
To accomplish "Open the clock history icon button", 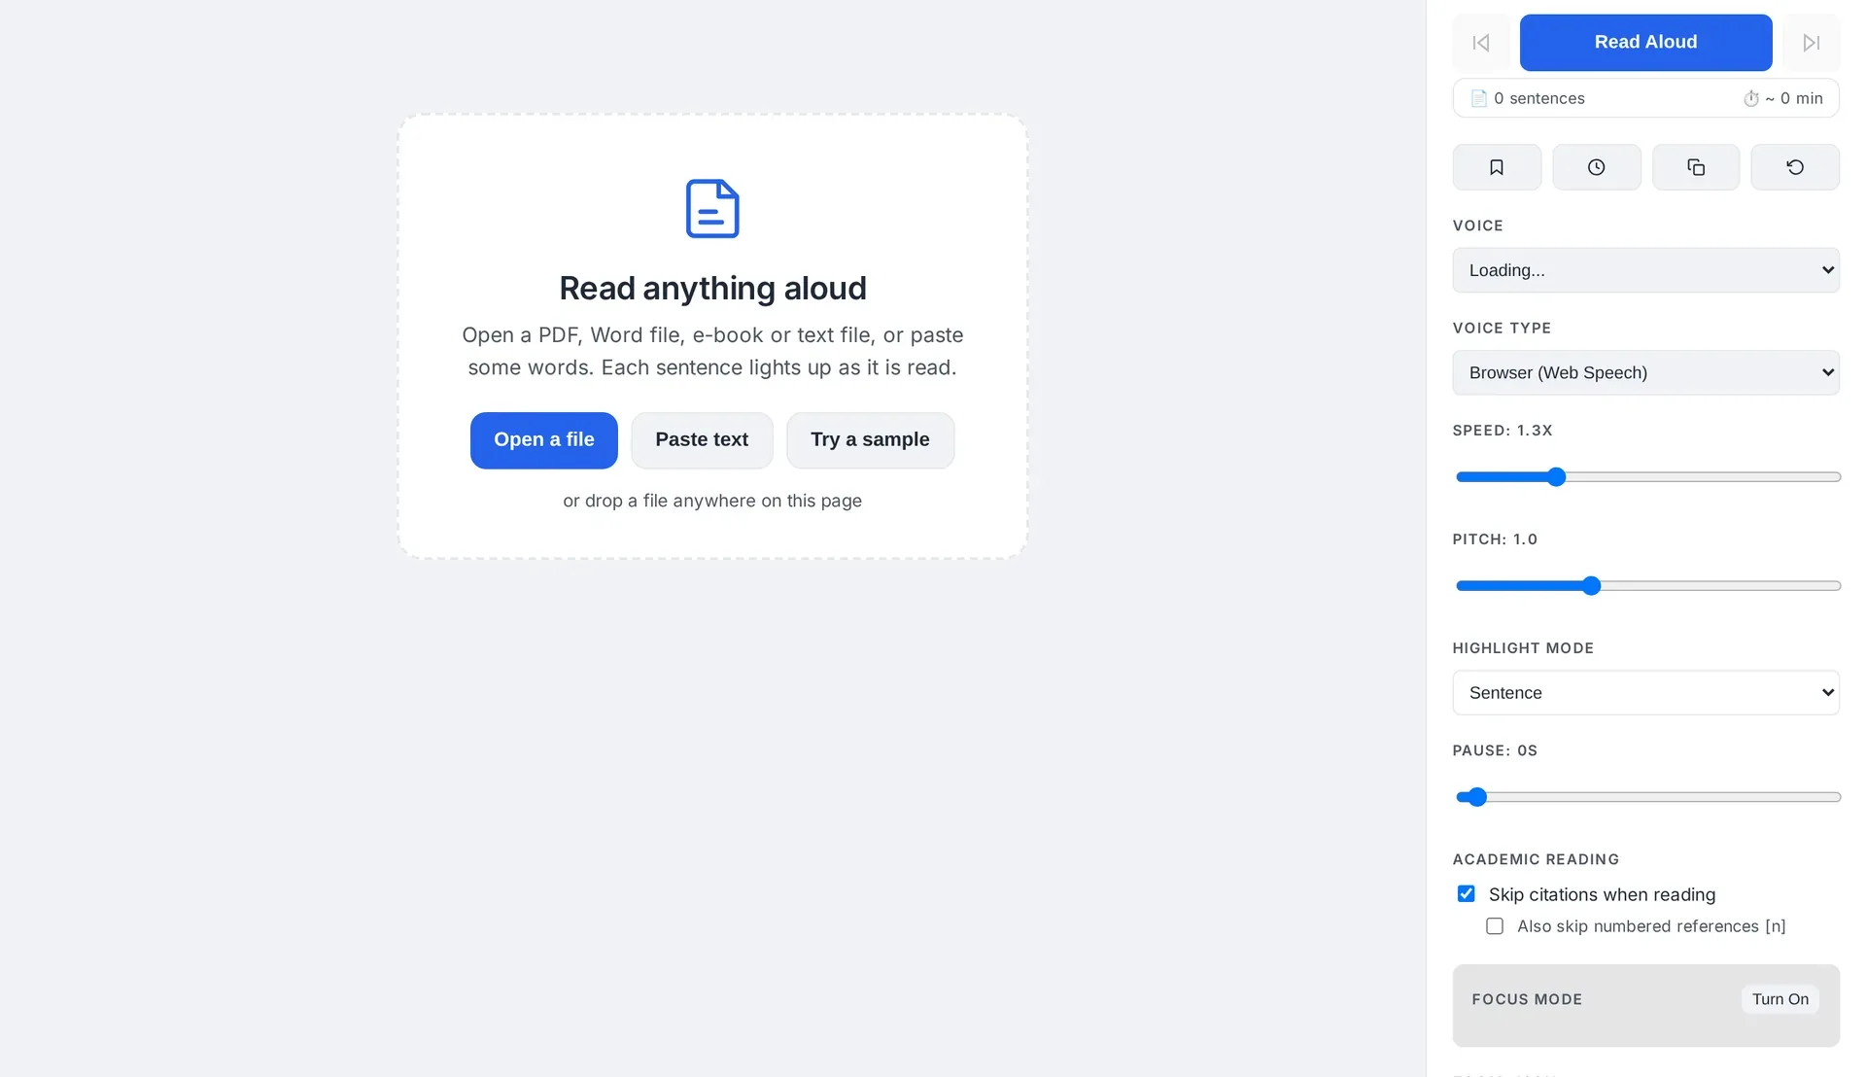I will [1596, 167].
